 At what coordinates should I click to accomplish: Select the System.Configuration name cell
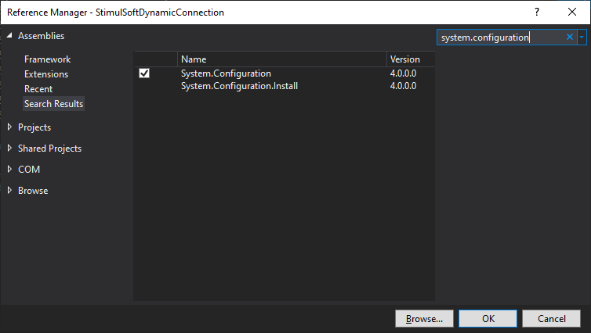(x=226, y=73)
